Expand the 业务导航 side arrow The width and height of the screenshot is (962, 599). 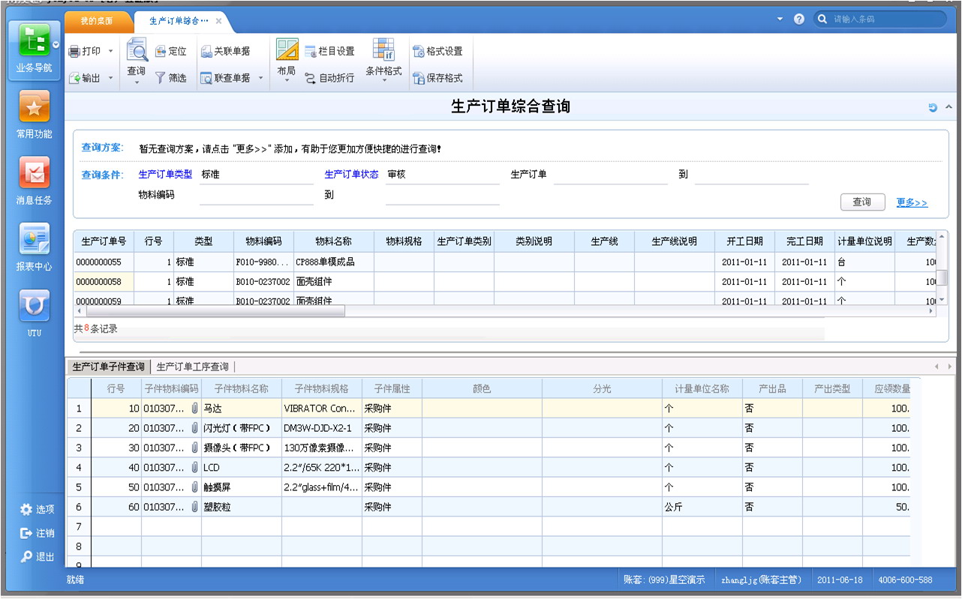[x=56, y=45]
